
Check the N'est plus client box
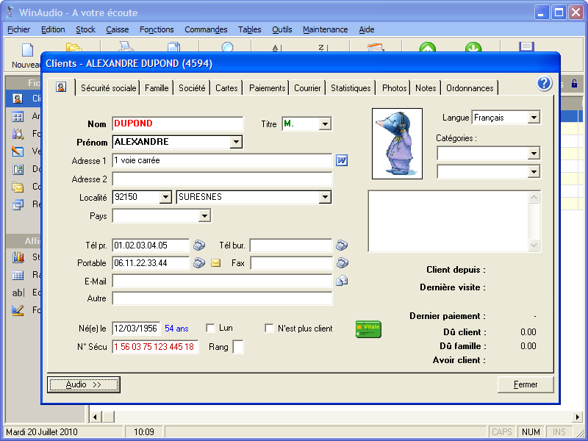point(270,329)
